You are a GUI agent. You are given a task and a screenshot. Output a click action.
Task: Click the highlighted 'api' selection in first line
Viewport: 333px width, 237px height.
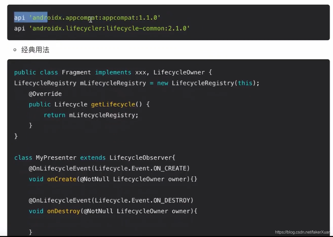[20, 18]
